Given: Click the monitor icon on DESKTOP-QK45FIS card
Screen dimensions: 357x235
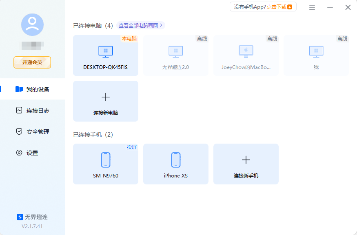Looking at the screenshot, I should tap(105, 52).
